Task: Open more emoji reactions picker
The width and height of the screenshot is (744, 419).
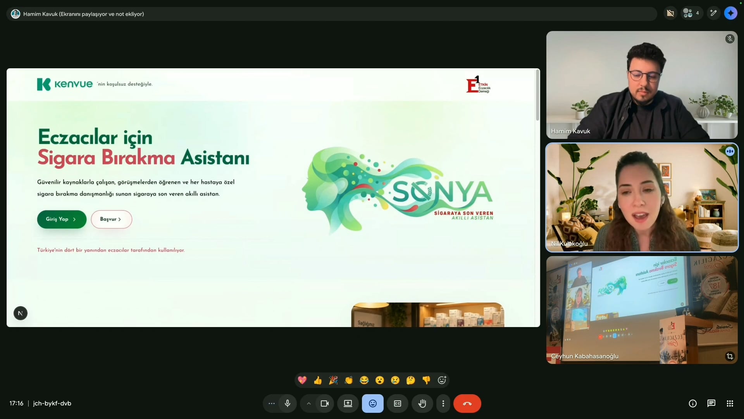Action: point(442,380)
